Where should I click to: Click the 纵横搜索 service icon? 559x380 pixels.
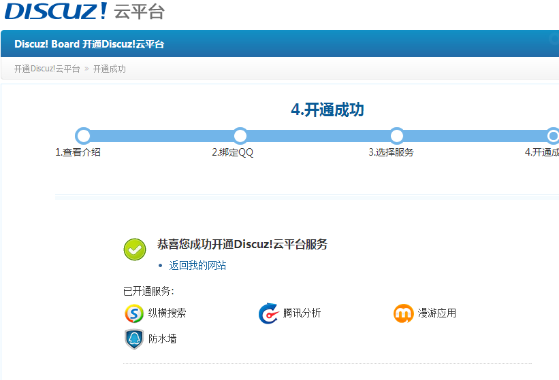point(134,313)
